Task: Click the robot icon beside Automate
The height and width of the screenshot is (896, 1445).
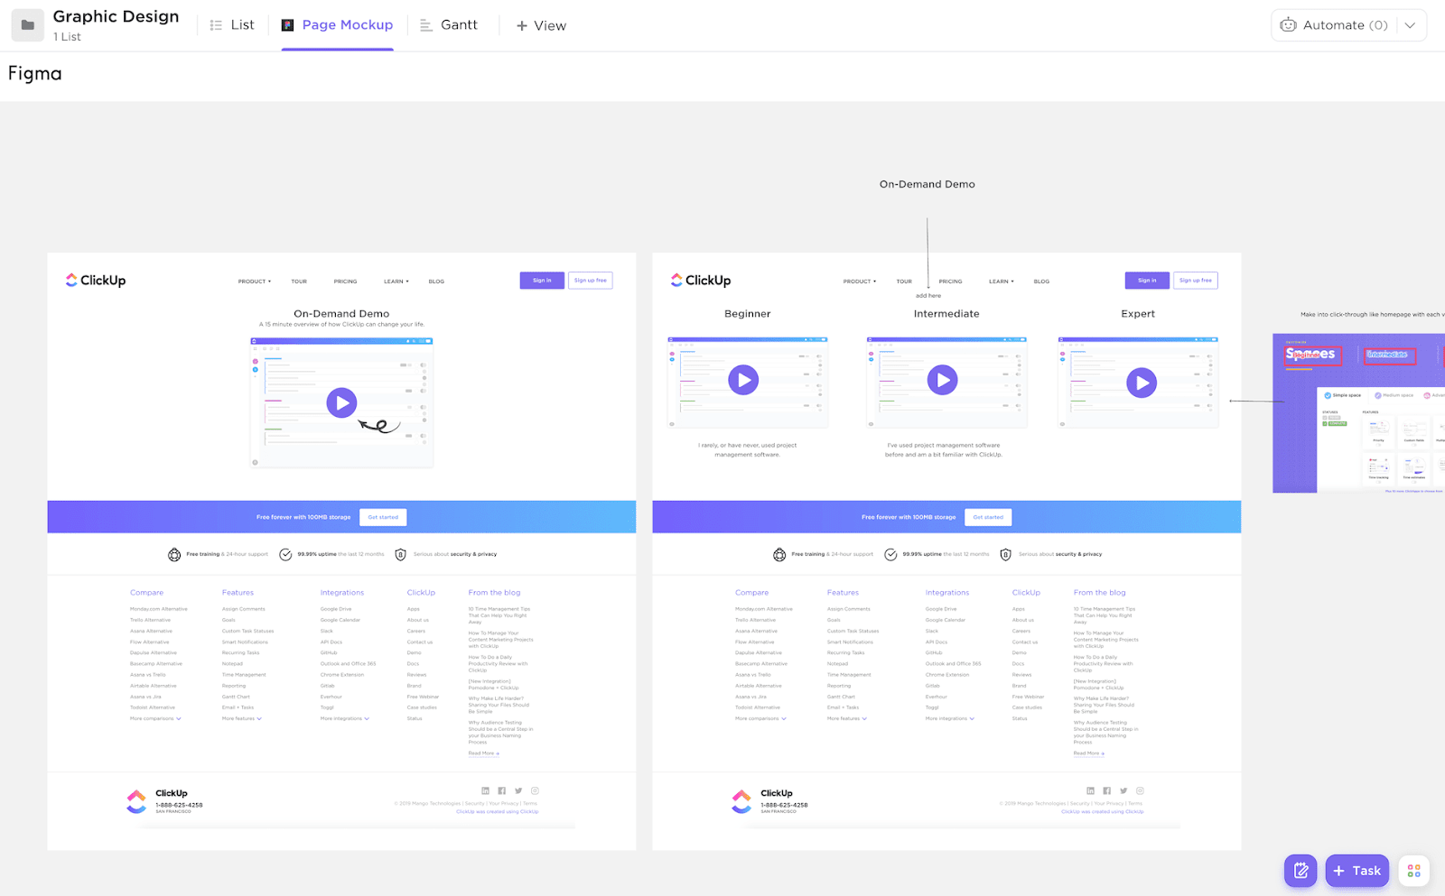Action: [1289, 25]
